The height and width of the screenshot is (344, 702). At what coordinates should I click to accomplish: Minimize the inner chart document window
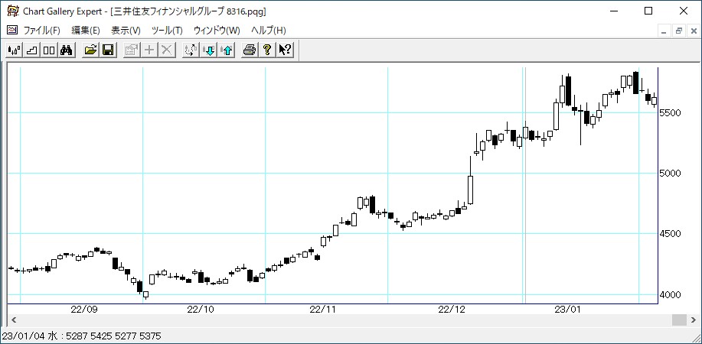point(664,31)
